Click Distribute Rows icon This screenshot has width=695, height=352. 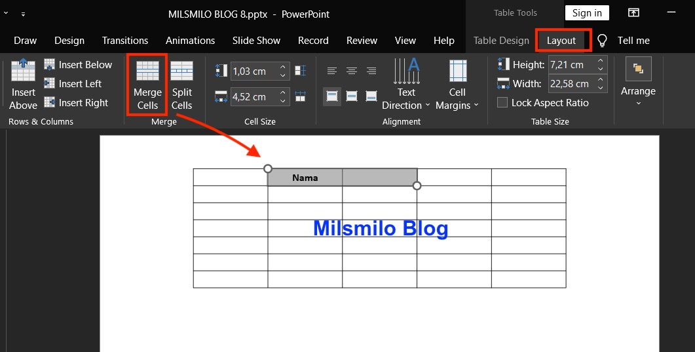point(301,71)
